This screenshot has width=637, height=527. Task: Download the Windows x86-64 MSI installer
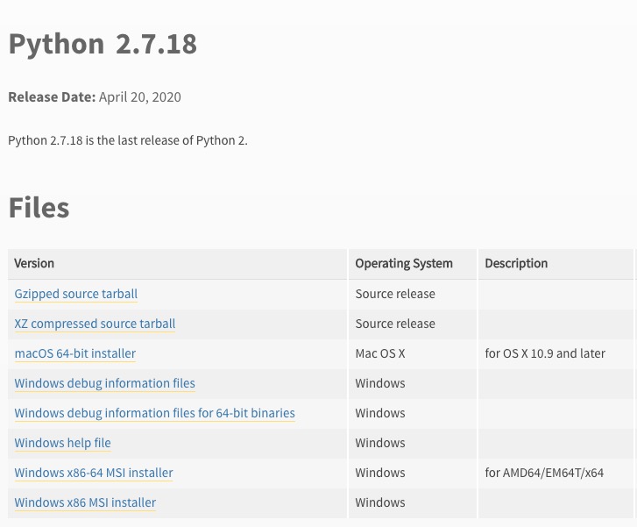tap(94, 473)
